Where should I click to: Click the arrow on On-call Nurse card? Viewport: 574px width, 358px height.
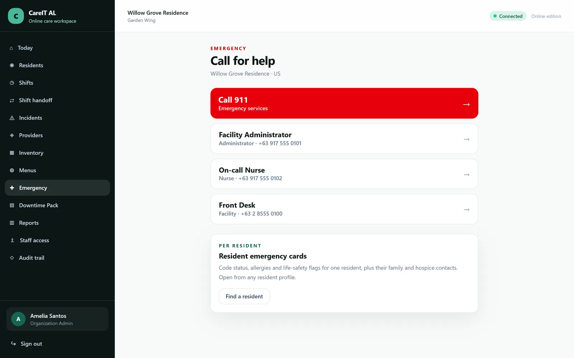pyautogui.click(x=466, y=175)
